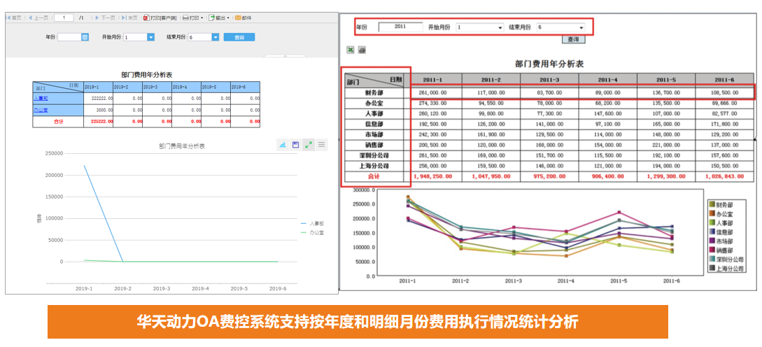Switch chart type using the chart toolbar icon
This screenshot has width=762, height=347.
click(x=283, y=144)
